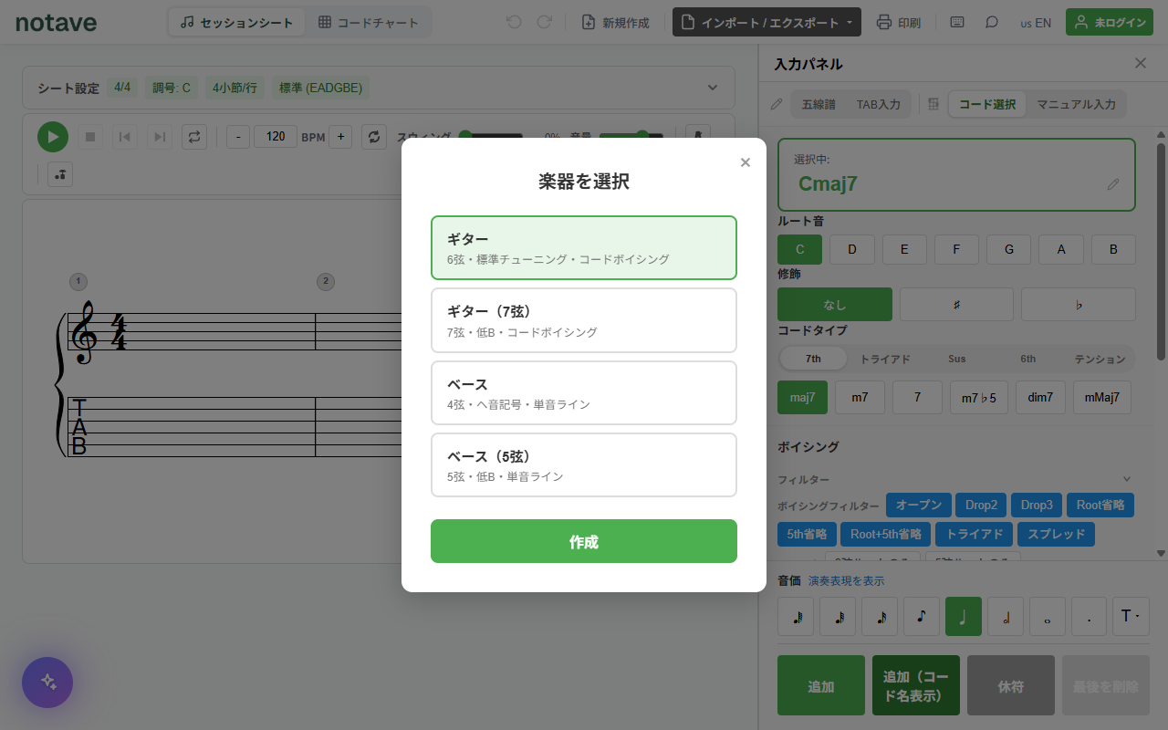Switch to the マニュアル入力 tab
Viewport: 1168px width, 730px height.
click(1076, 104)
